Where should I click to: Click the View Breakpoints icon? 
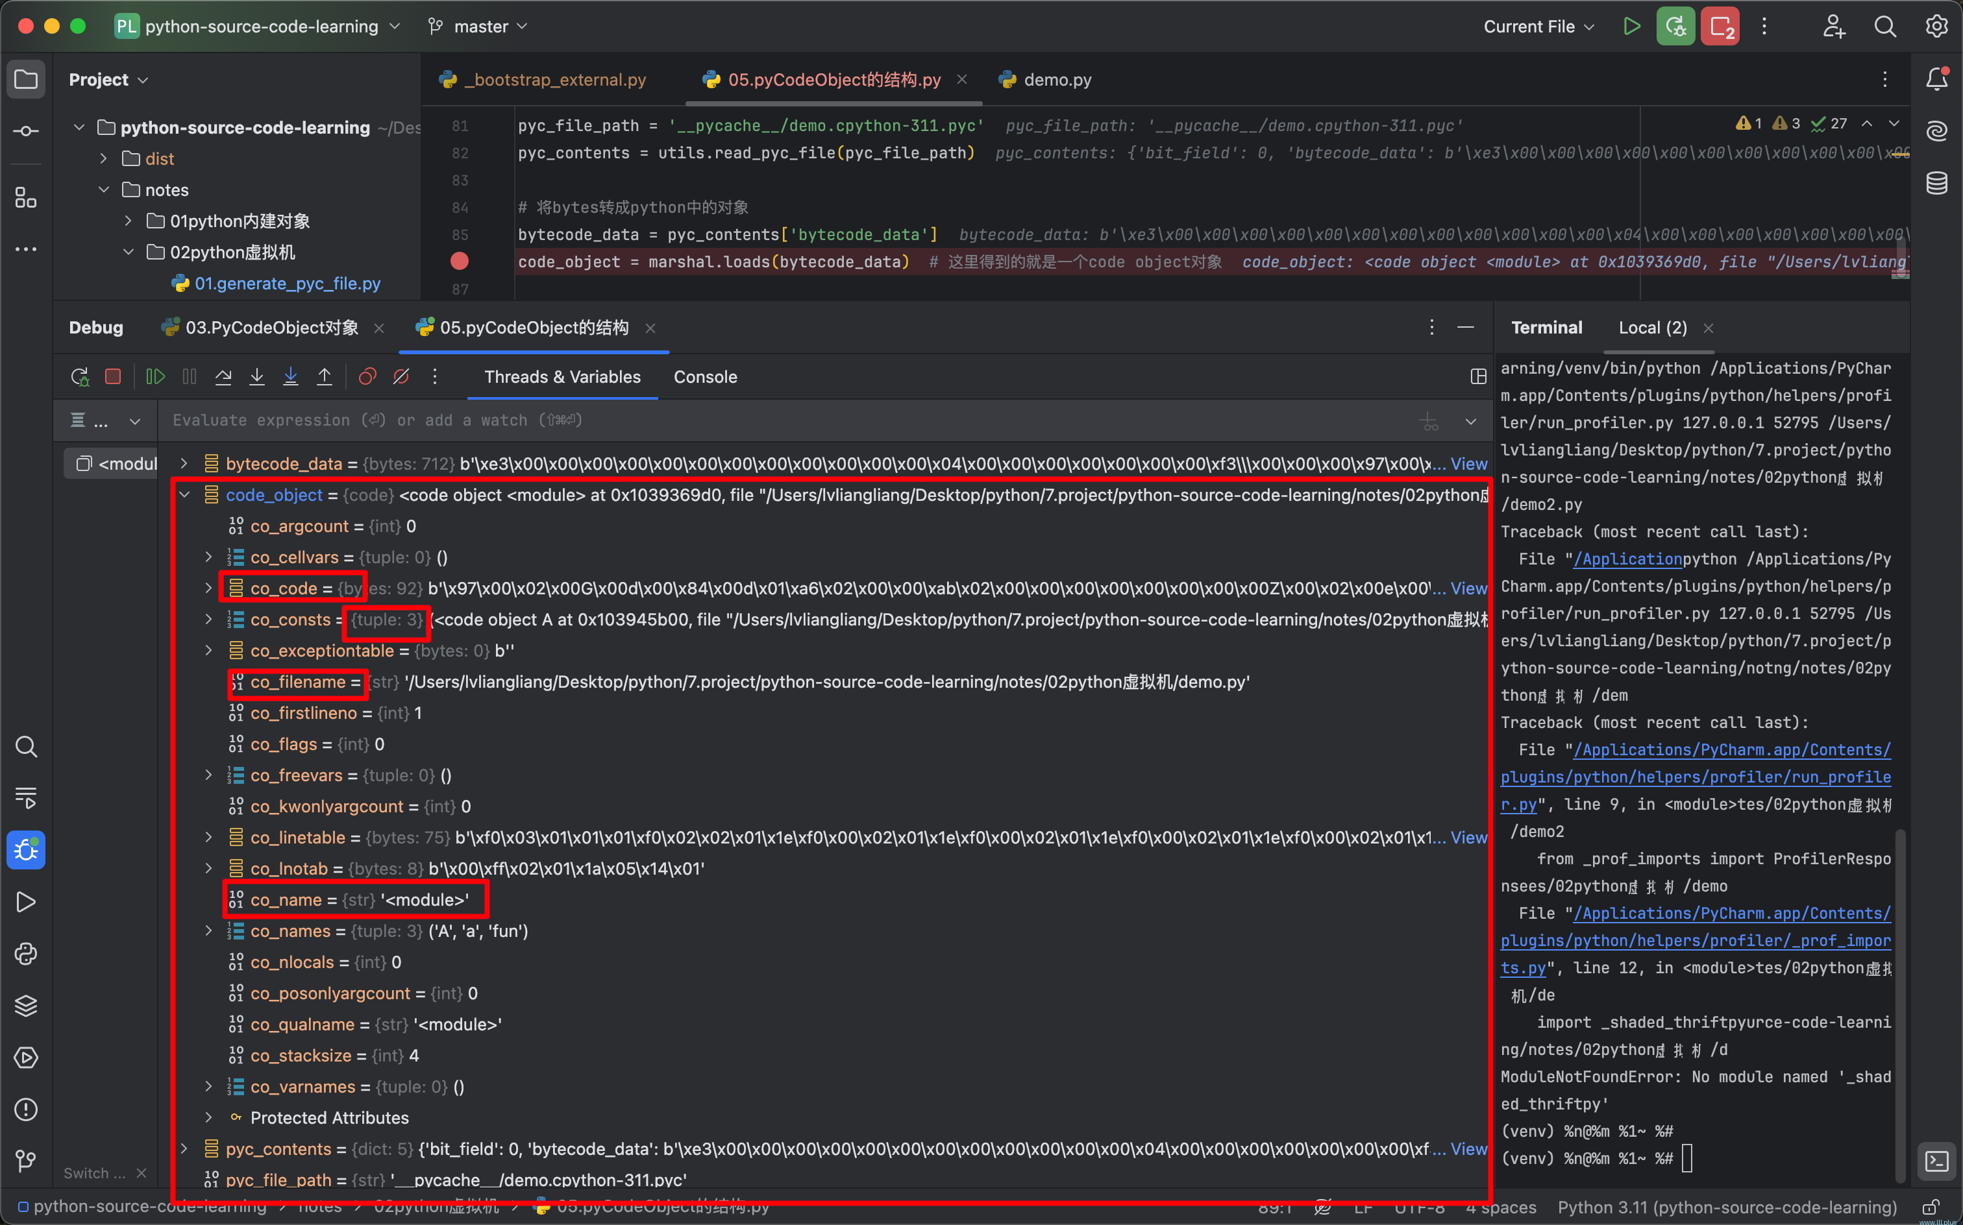(x=365, y=377)
